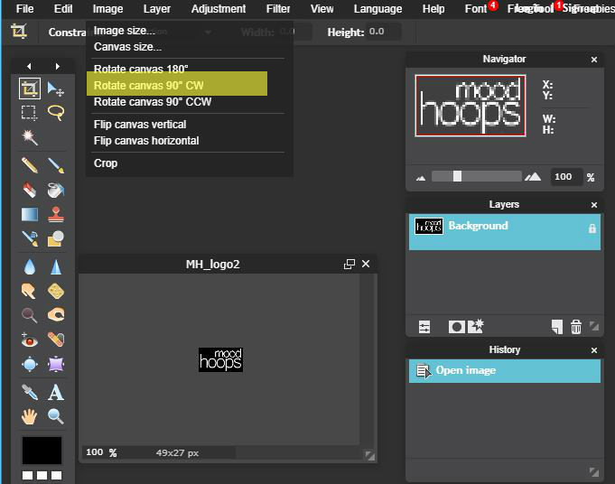This screenshot has width=615, height=484.
Task: Click the main color swatch
Action: (42, 450)
